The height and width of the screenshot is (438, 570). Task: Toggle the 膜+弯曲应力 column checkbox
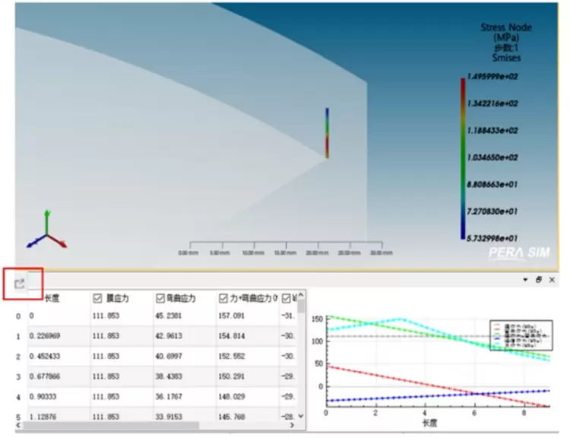[223, 298]
